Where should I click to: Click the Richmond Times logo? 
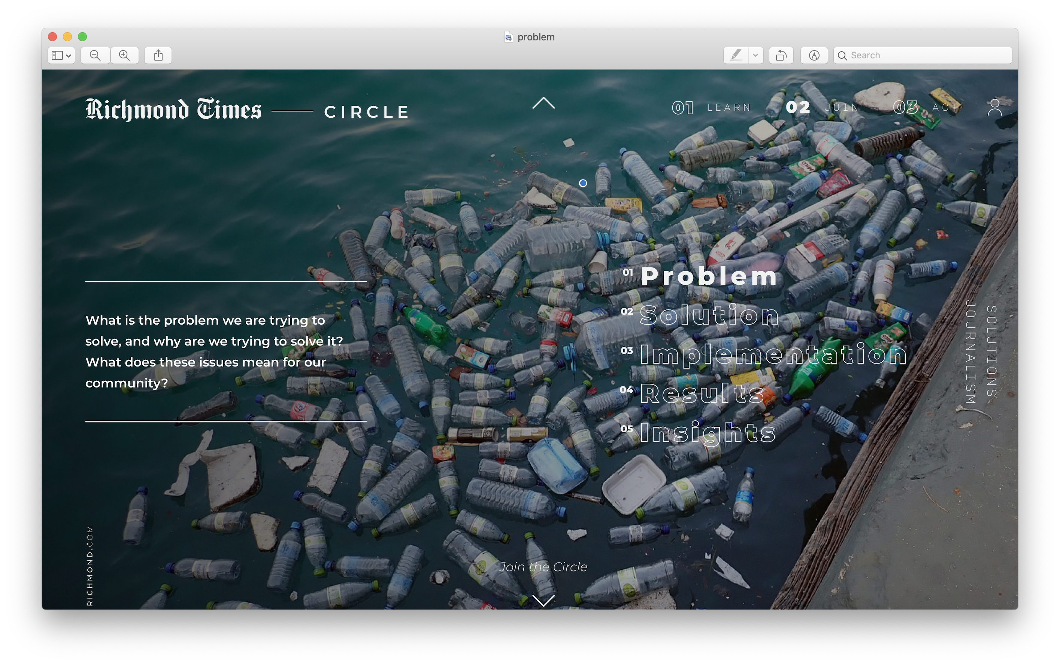coord(173,110)
